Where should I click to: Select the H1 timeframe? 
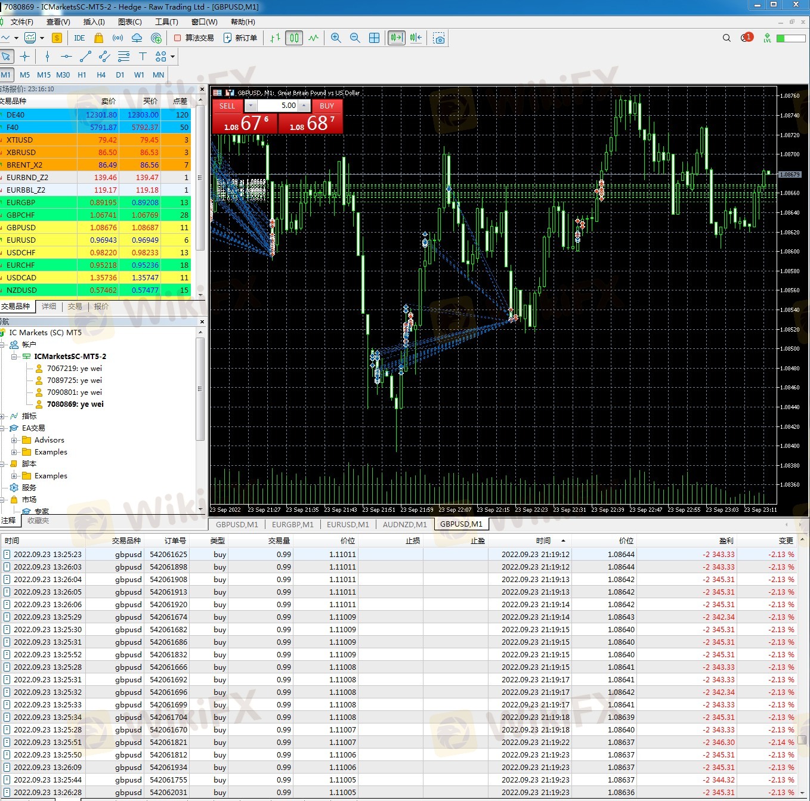coord(82,75)
